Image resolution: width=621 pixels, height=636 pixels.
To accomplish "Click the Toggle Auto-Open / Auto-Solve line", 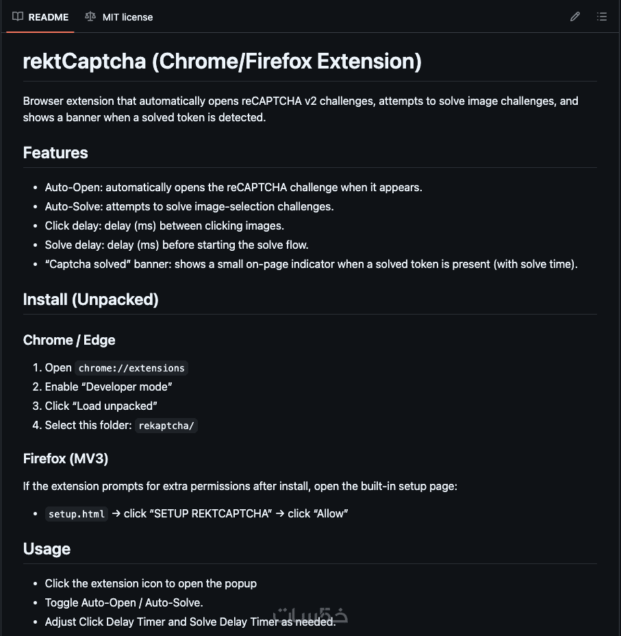I will tap(124, 603).
